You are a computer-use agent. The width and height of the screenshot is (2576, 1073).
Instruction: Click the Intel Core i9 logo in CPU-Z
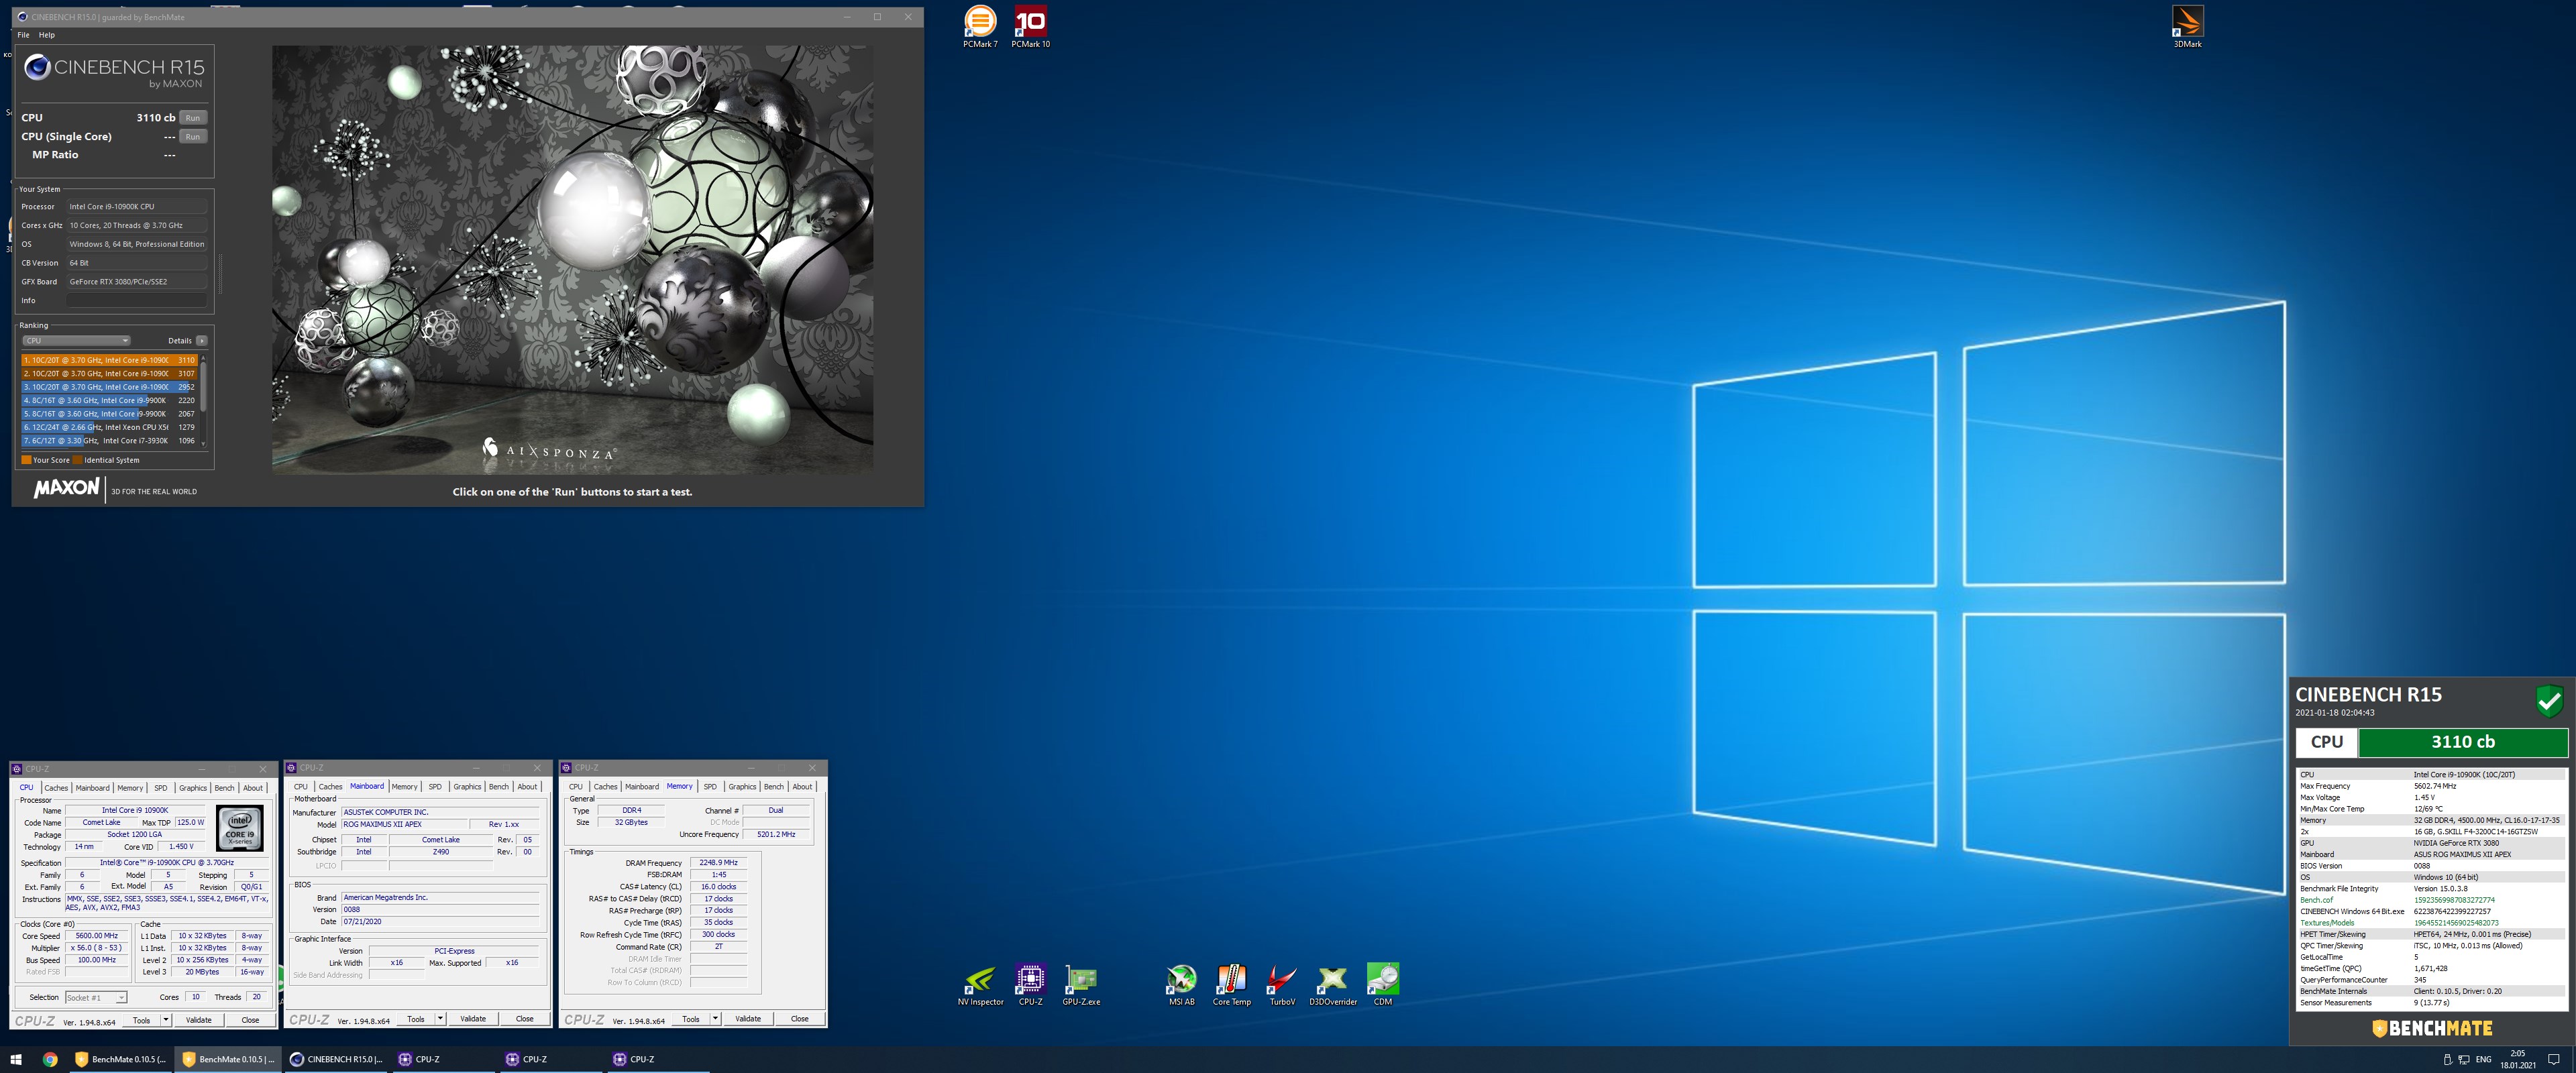click(x=240, y=828)
